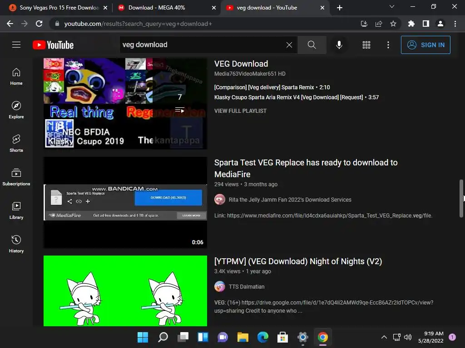This screenshot has width=465, height=348.
Task: Open File Explorer from the taskbar
Action: coord(242,337)
